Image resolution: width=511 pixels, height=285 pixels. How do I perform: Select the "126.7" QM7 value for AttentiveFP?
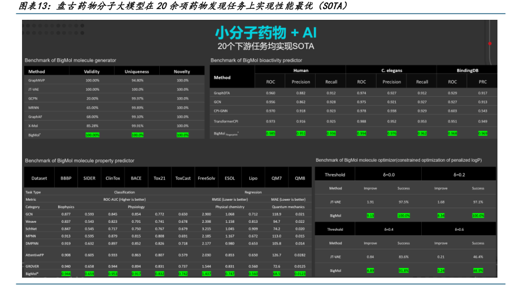(x=277, y=255)
